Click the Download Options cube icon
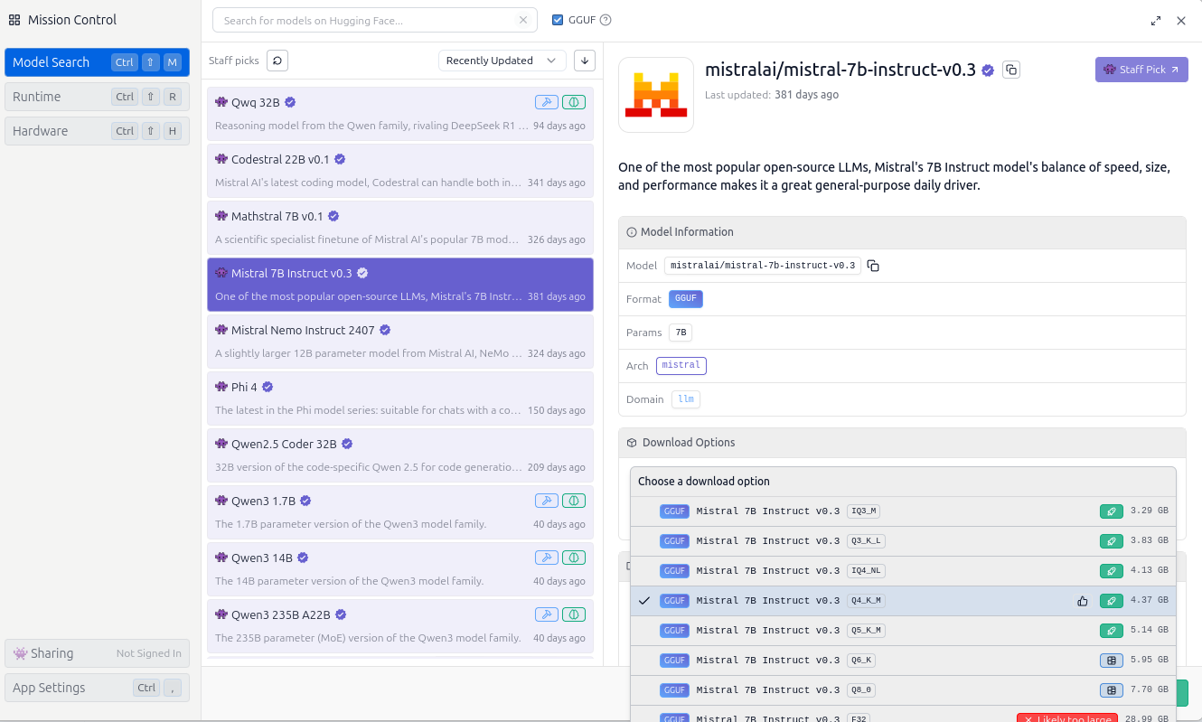 (632, 443)
